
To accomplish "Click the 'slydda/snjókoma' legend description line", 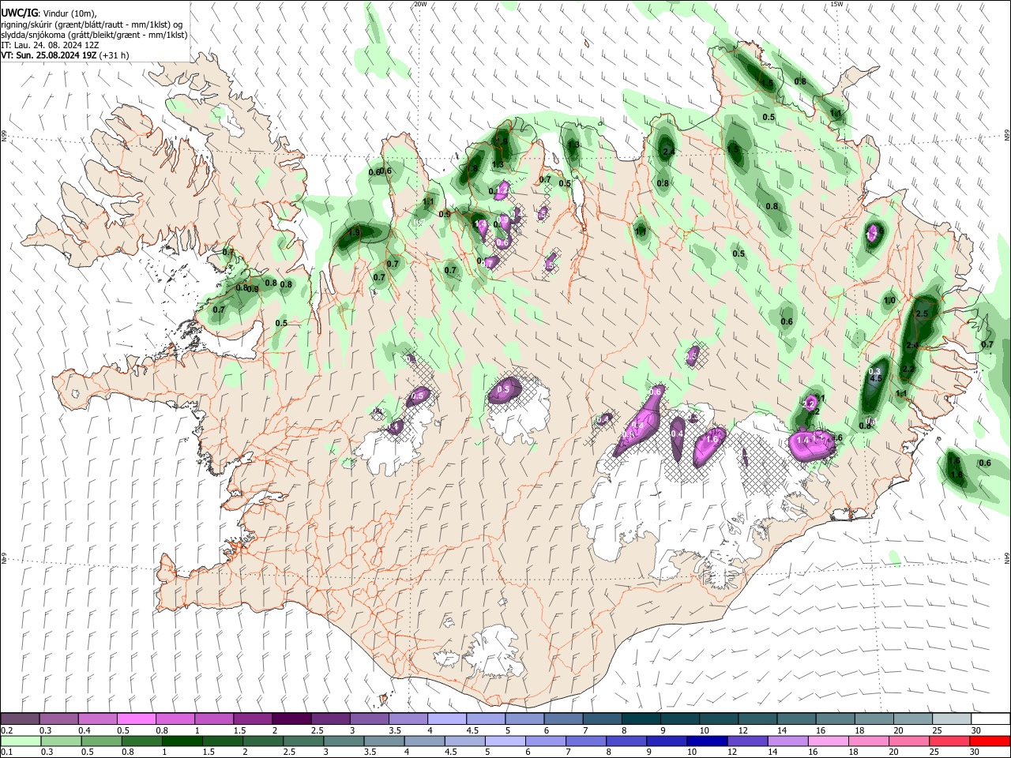I will pos(94,35).
